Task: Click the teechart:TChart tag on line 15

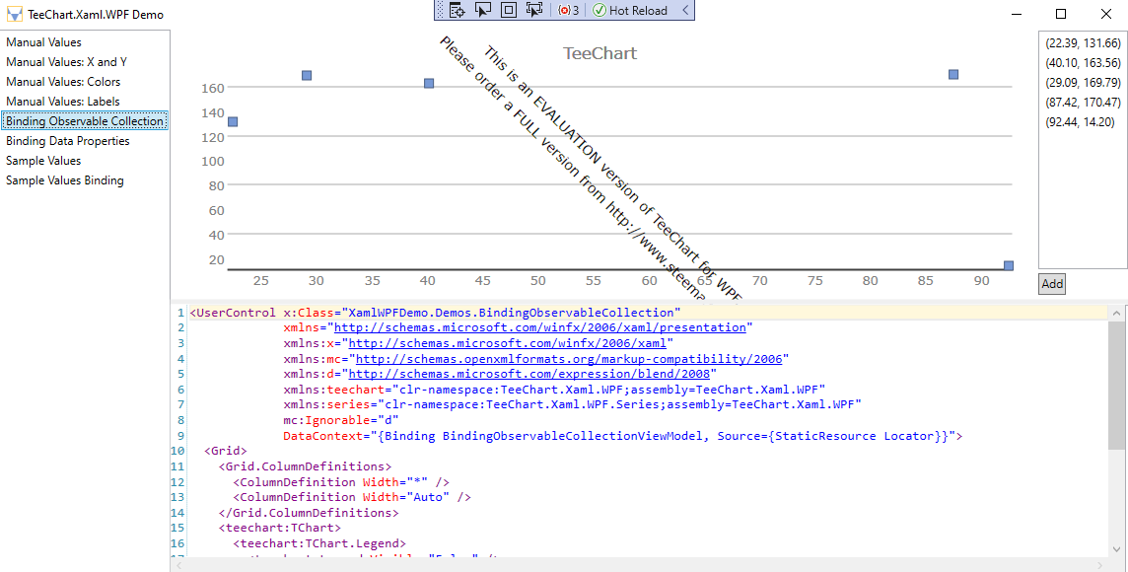Action: (280, 528)
